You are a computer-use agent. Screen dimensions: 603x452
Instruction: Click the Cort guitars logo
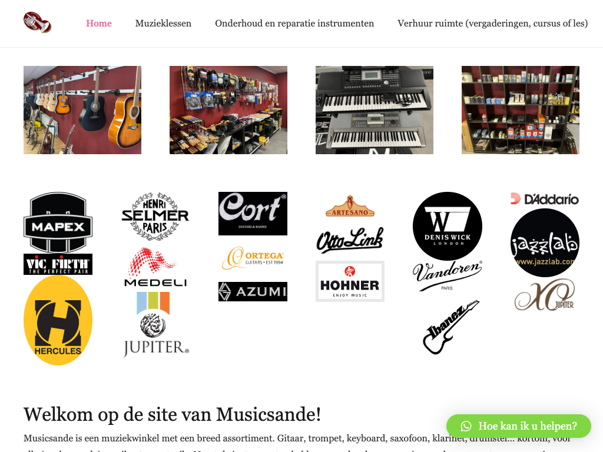click(x=253, y=214)
